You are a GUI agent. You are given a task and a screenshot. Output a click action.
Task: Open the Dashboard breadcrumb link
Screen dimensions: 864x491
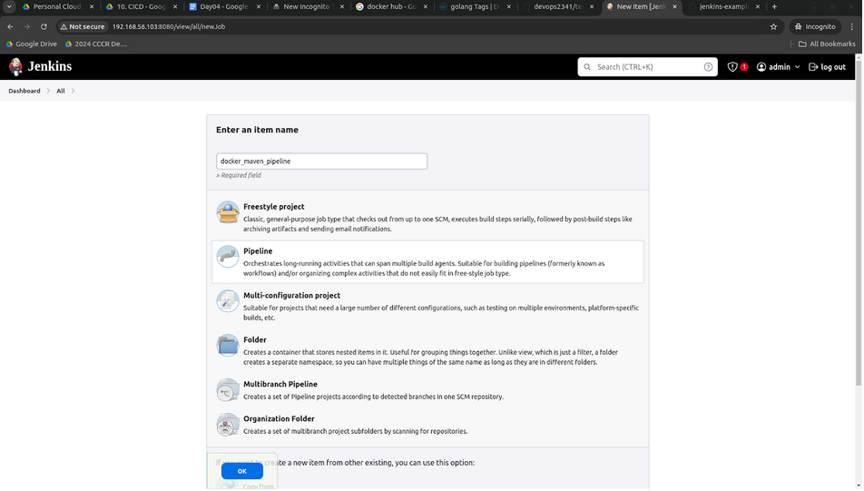(25, 91)
